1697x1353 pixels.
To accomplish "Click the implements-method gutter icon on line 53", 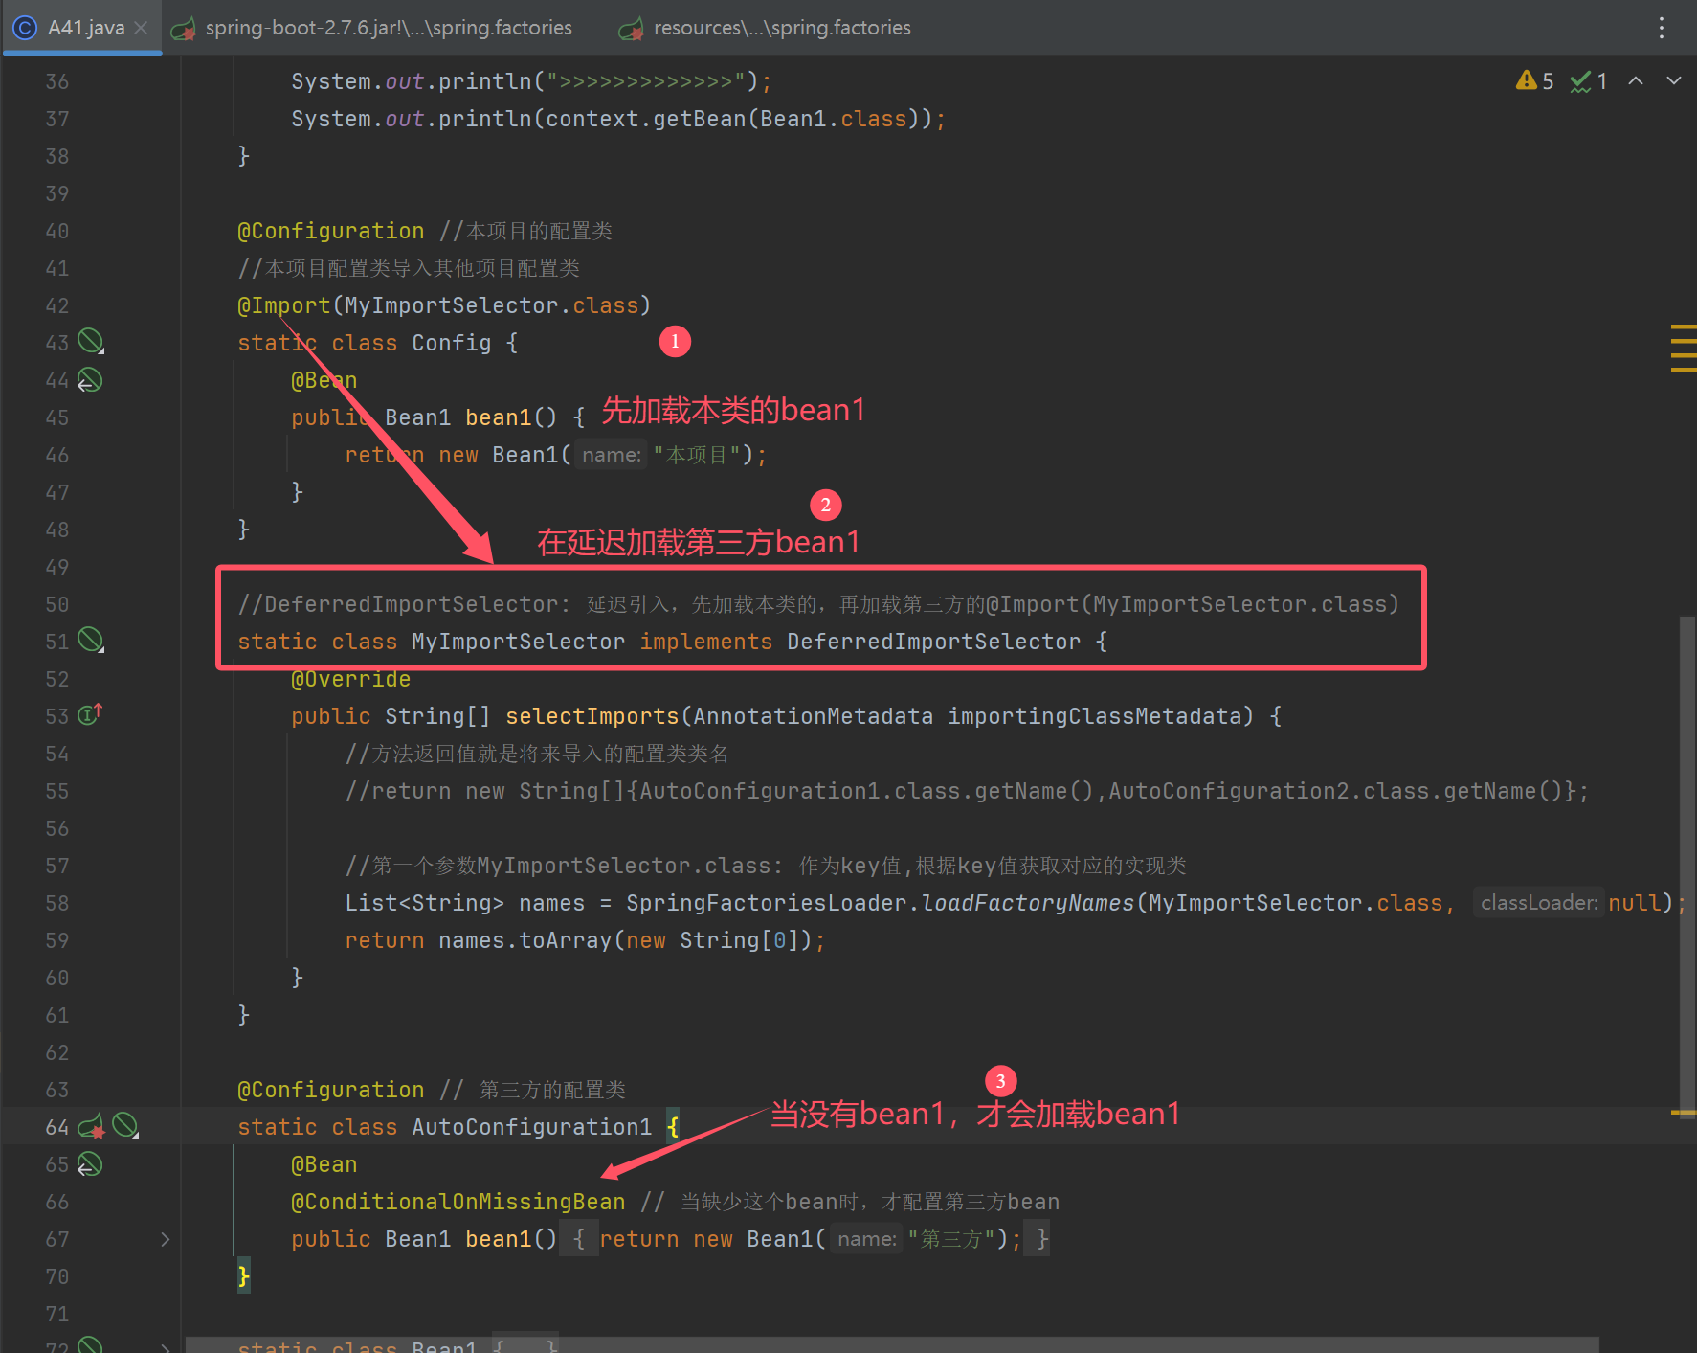I will click(89, 714).
